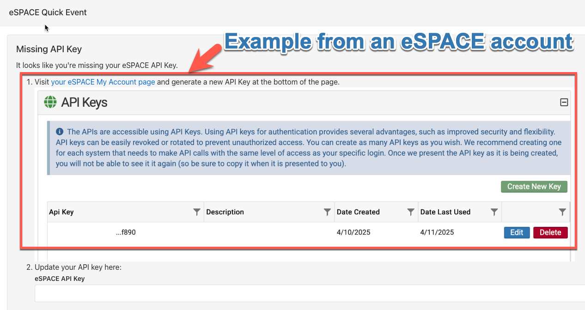This screenshot has height=310, width=585.
Task: Open the eSPACE My Account page link
Action: point(103,82)
